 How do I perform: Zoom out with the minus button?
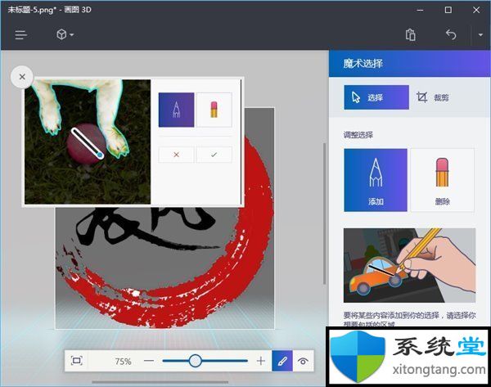tap(149, 361)
